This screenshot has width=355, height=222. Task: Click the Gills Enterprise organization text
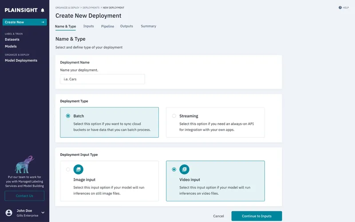pyautogui.click(x=28, y=215)
